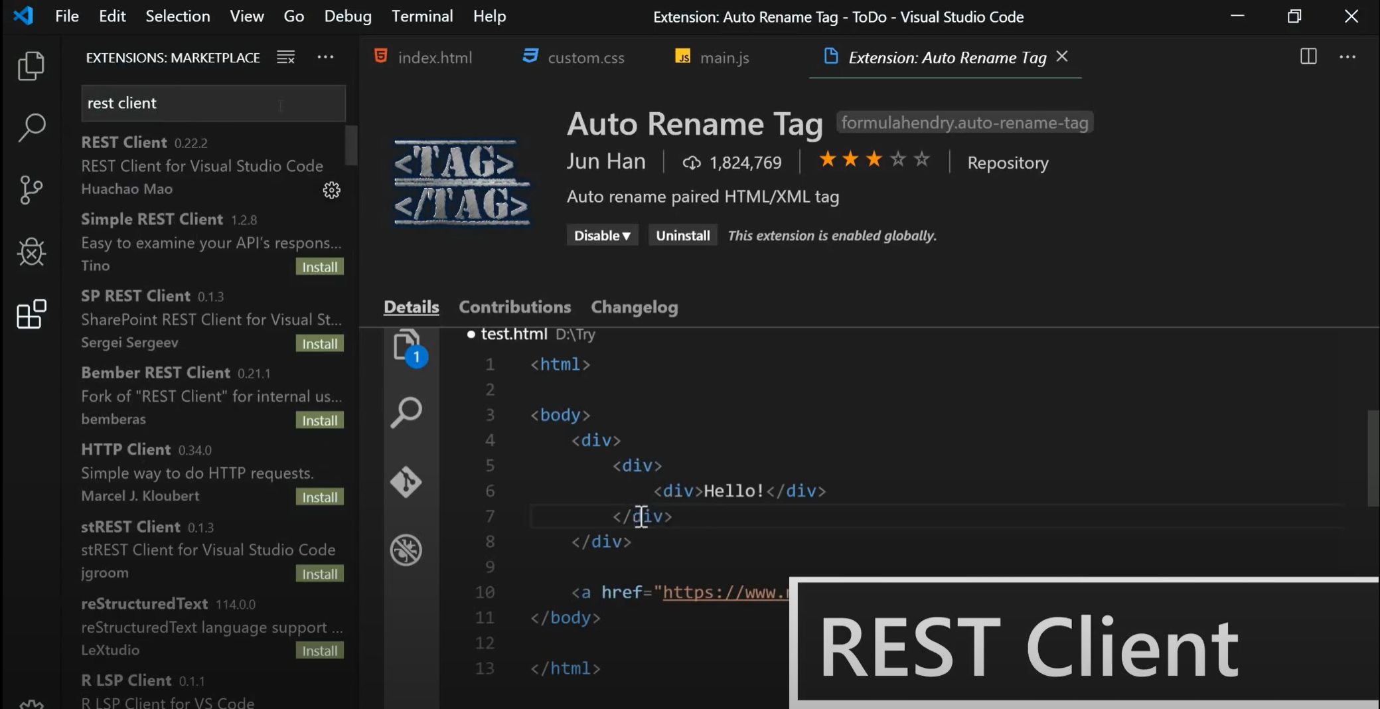1380x709 pixels.
Task: Open the Search view in activity bar
Action: 31,127
